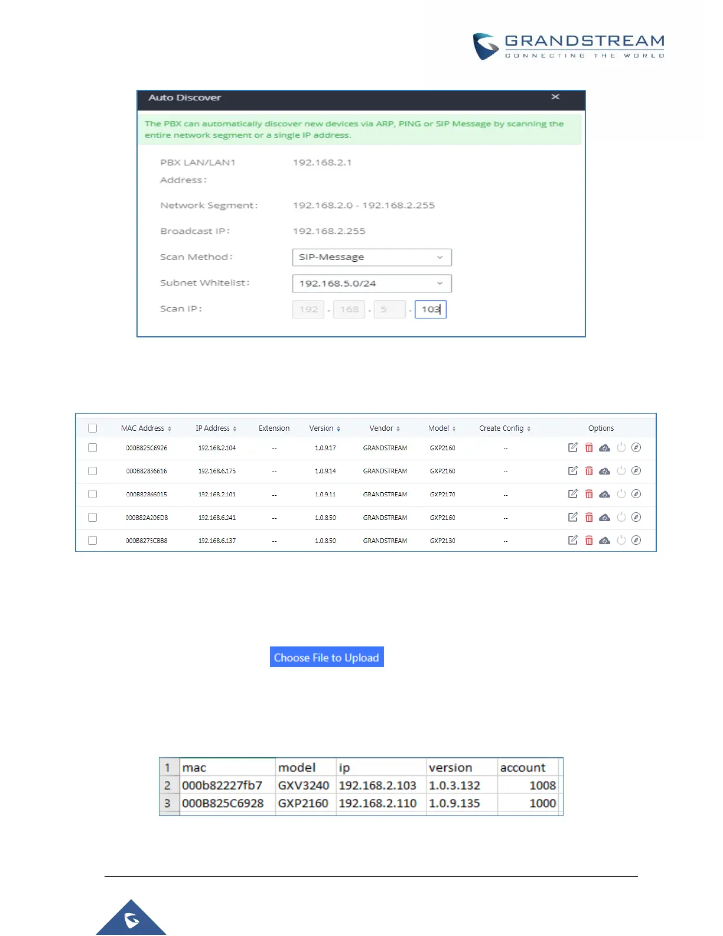
Task: Sort table by Vendor column
Action: pyautogui.click(x=385, y=428)
